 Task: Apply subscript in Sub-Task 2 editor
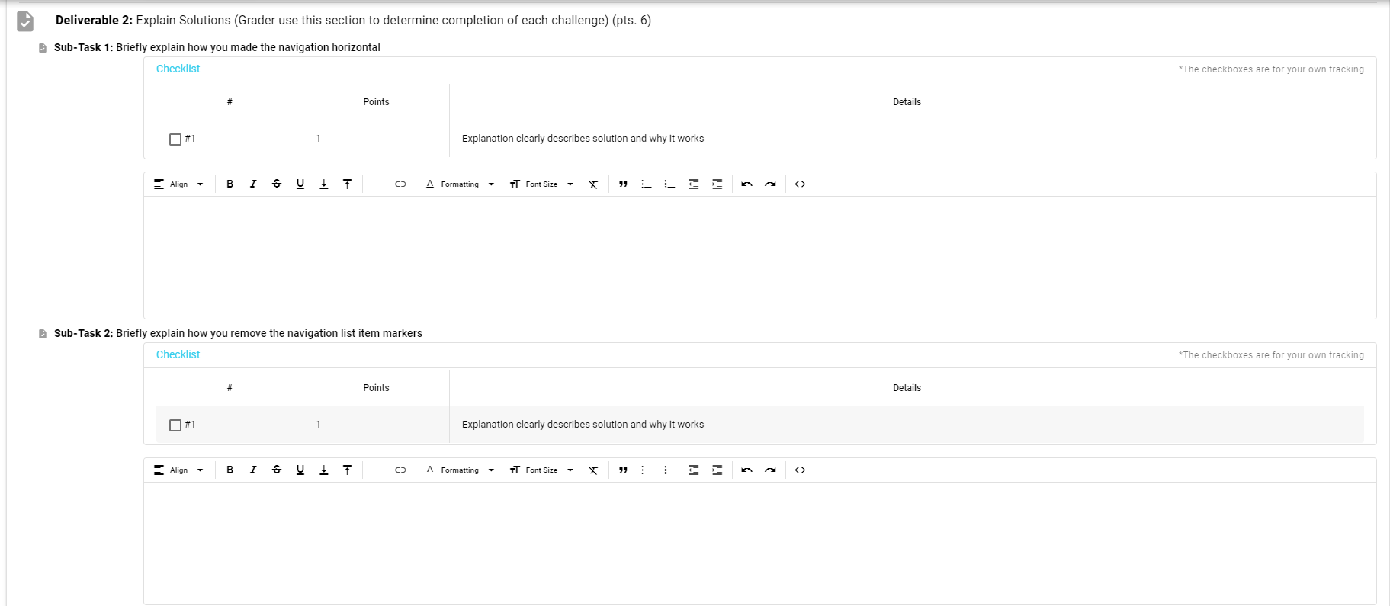pyautogui.click(x=324, y=470)
